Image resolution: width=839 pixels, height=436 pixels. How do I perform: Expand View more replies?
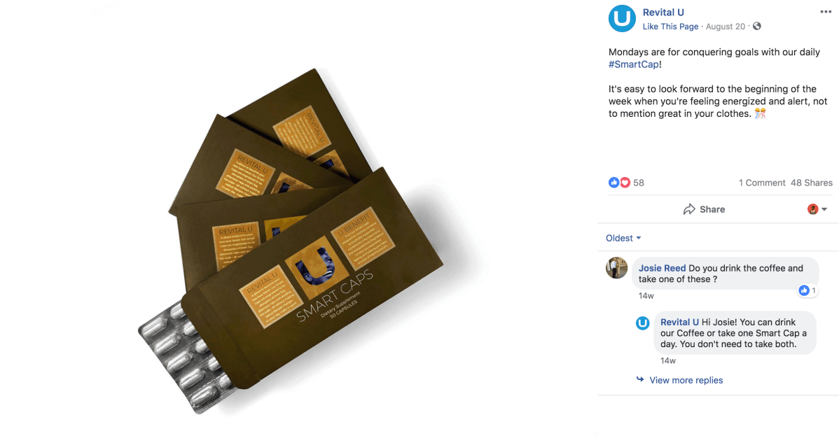(x=686, y=381)
